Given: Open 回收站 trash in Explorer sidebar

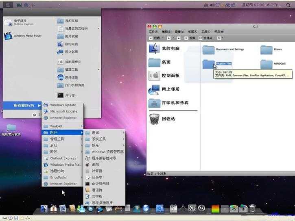Looking at the screenshot, I should (162, 119).
